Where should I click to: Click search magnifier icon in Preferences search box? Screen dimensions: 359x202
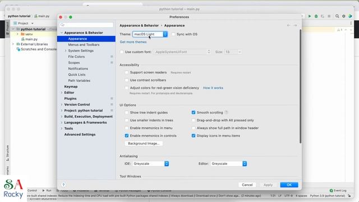(62, 25)
